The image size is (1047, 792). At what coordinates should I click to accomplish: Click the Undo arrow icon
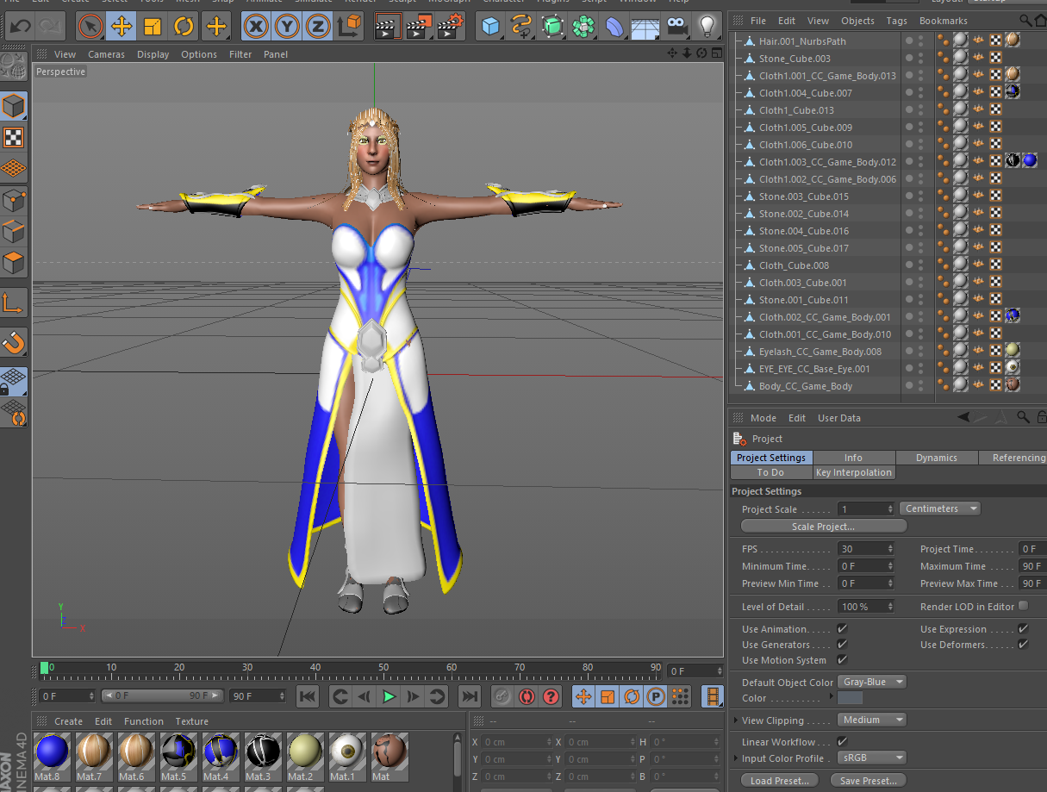click(x=20, y=27)
